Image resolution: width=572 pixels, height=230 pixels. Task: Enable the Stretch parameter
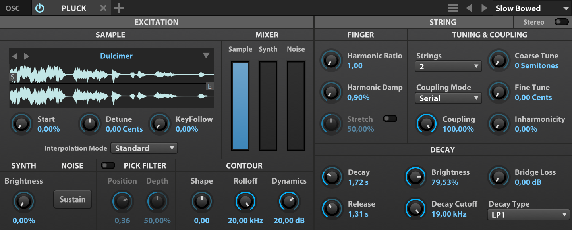390,118
